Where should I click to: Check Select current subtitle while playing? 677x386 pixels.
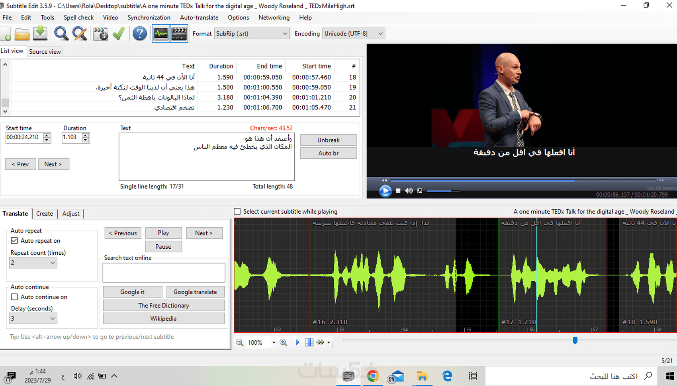(237, 212)
